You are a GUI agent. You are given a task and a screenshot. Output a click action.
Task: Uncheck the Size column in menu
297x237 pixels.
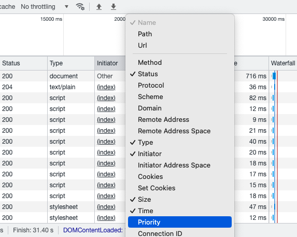(x=179, y=199)
